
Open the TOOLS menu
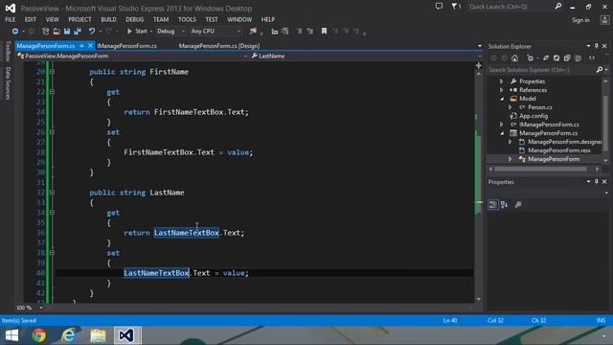point(187,19)
